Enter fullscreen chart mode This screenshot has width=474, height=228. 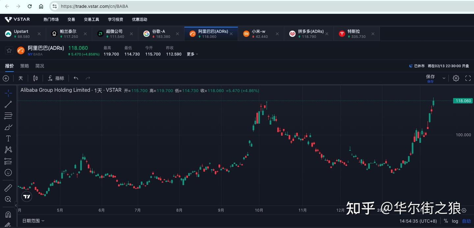point(468,78)
